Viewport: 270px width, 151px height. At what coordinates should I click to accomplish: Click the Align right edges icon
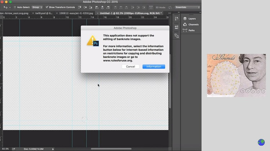coord(108,7)
